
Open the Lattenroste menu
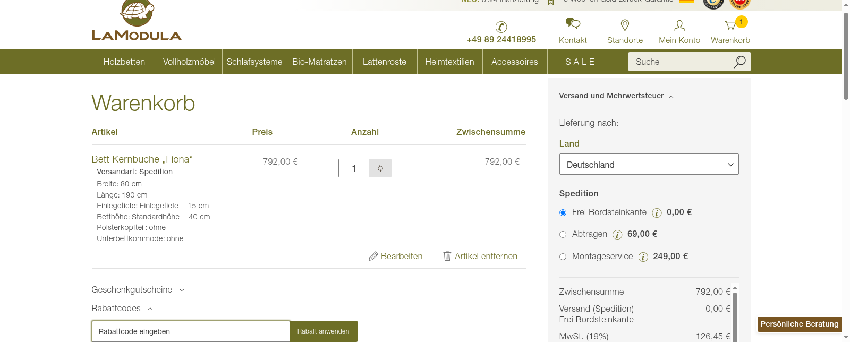(x=385, y=62)
